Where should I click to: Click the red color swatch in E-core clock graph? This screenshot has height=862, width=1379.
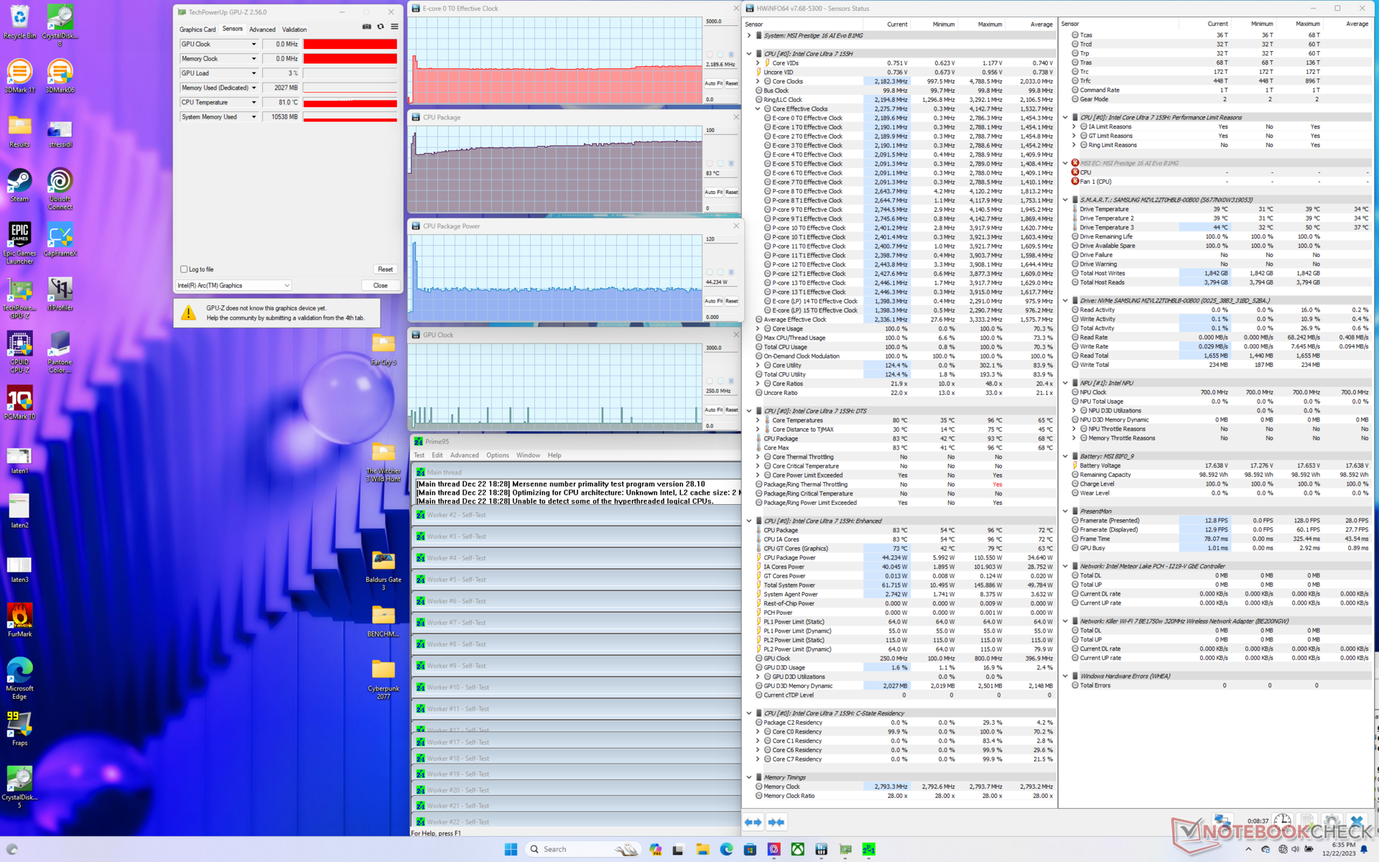710,55
